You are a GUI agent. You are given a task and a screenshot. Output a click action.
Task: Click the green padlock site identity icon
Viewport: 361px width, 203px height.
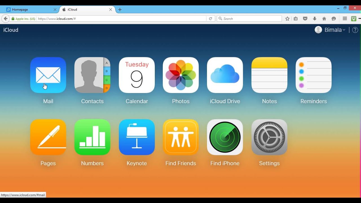coord(13,19)
